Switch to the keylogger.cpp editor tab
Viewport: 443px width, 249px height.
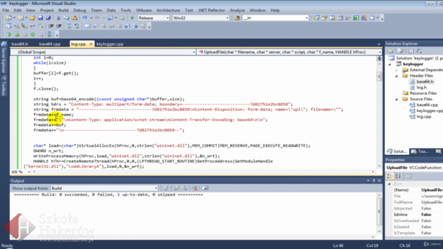(110, 44)
